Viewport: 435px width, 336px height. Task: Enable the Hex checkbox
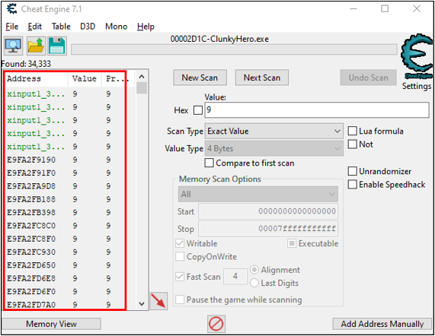(x=198, y=110)
